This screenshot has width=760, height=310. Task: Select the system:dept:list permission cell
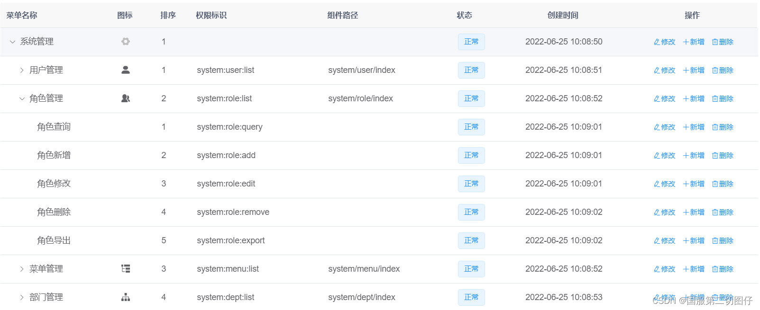point(226,297)
